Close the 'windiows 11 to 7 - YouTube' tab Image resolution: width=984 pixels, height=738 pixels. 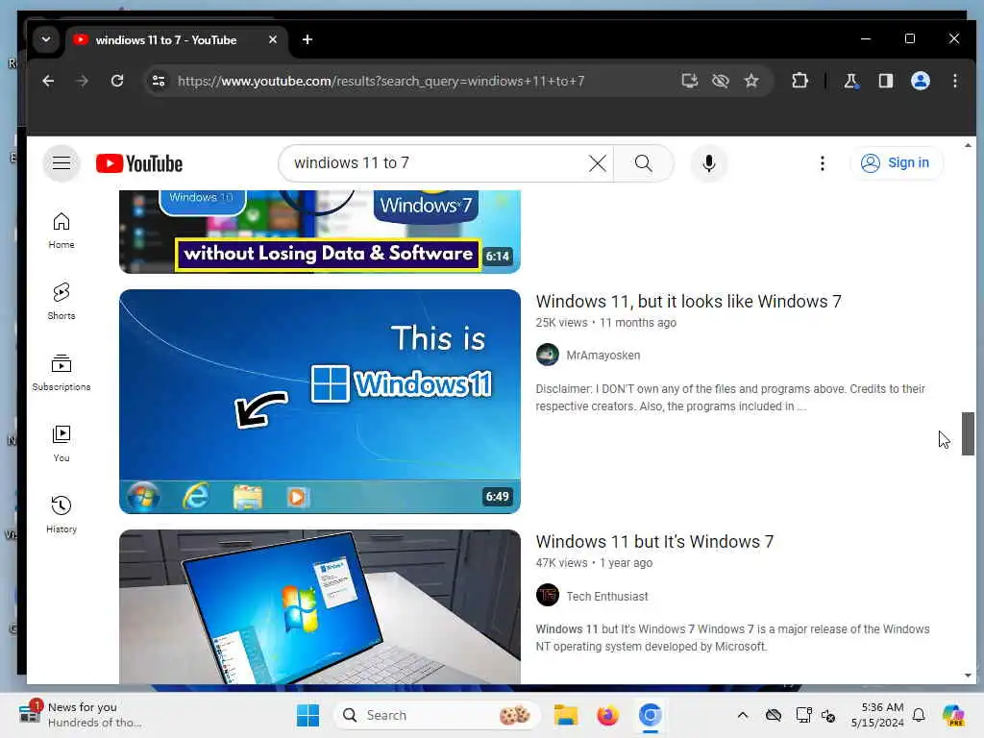tap(272, 39)
